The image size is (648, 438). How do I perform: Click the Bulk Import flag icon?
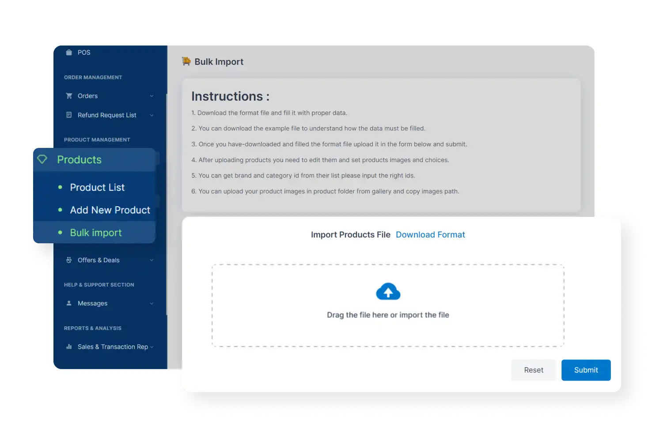(x=186, y=61)
